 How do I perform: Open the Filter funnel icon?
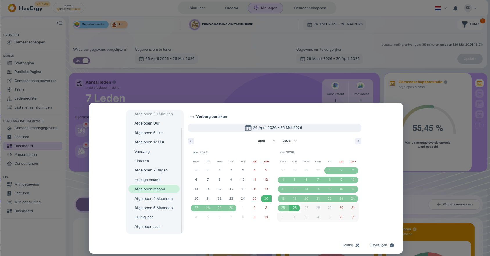pyautogui.click(x=465, y=24)
